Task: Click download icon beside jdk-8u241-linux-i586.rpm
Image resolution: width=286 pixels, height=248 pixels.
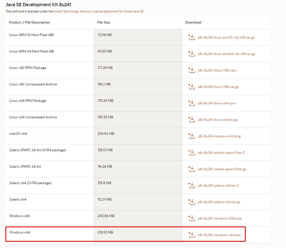Action: point(192,70)
